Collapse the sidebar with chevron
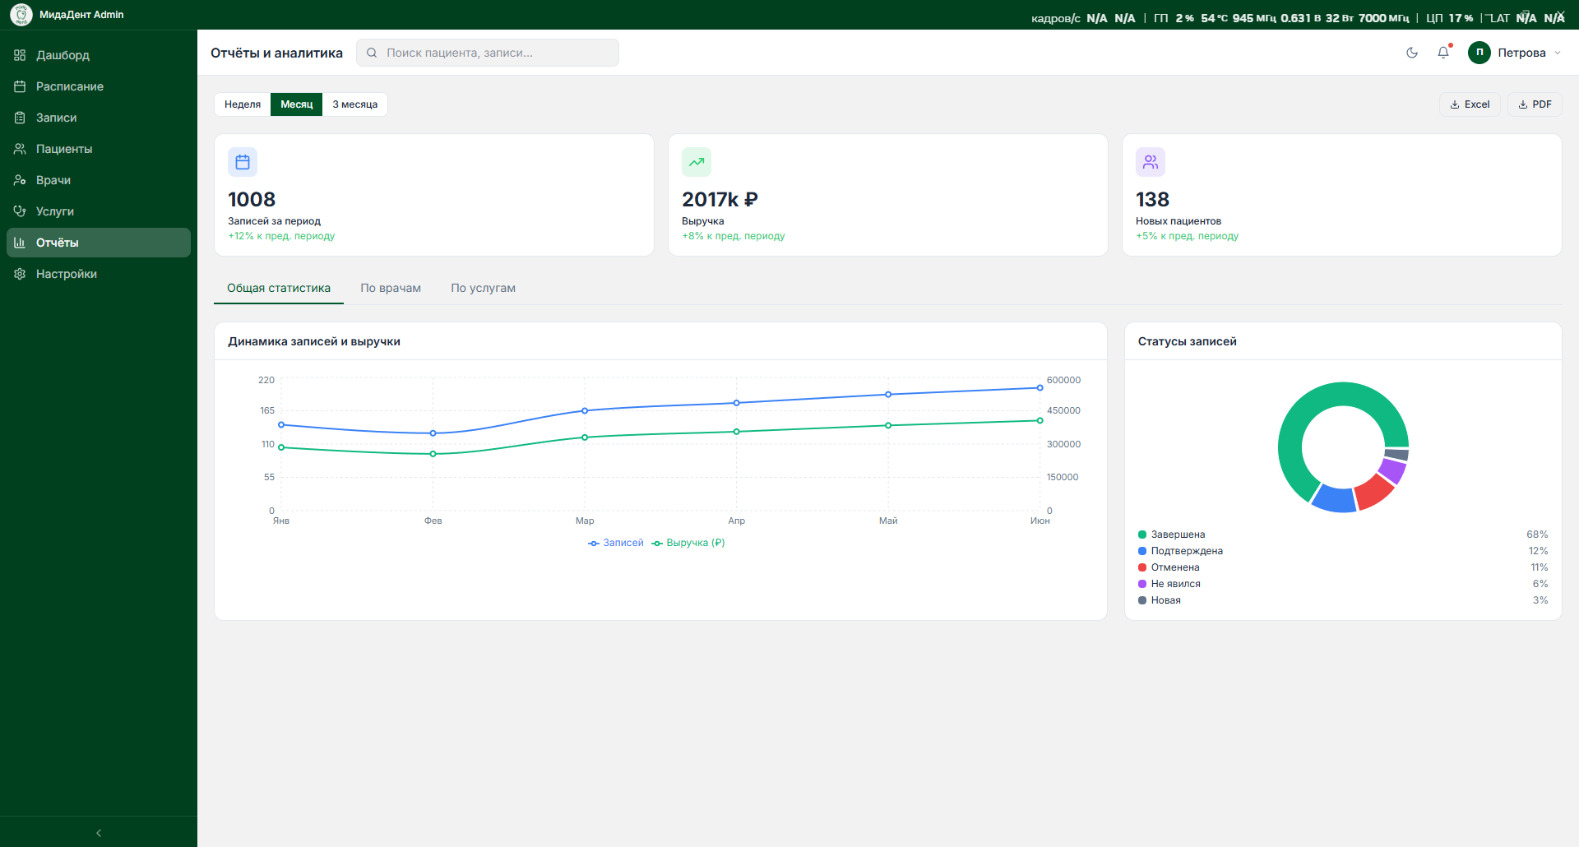Image resolution: width=1579 pixels, height=847 pixels. pos(99,833)
